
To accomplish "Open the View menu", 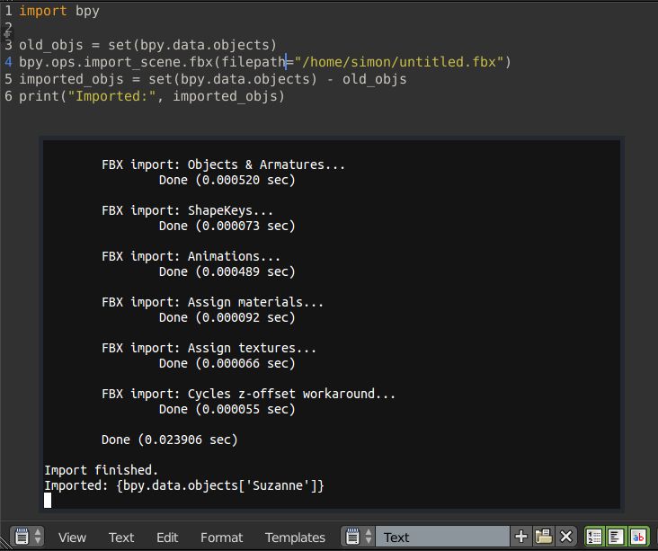I will point(72,538).
